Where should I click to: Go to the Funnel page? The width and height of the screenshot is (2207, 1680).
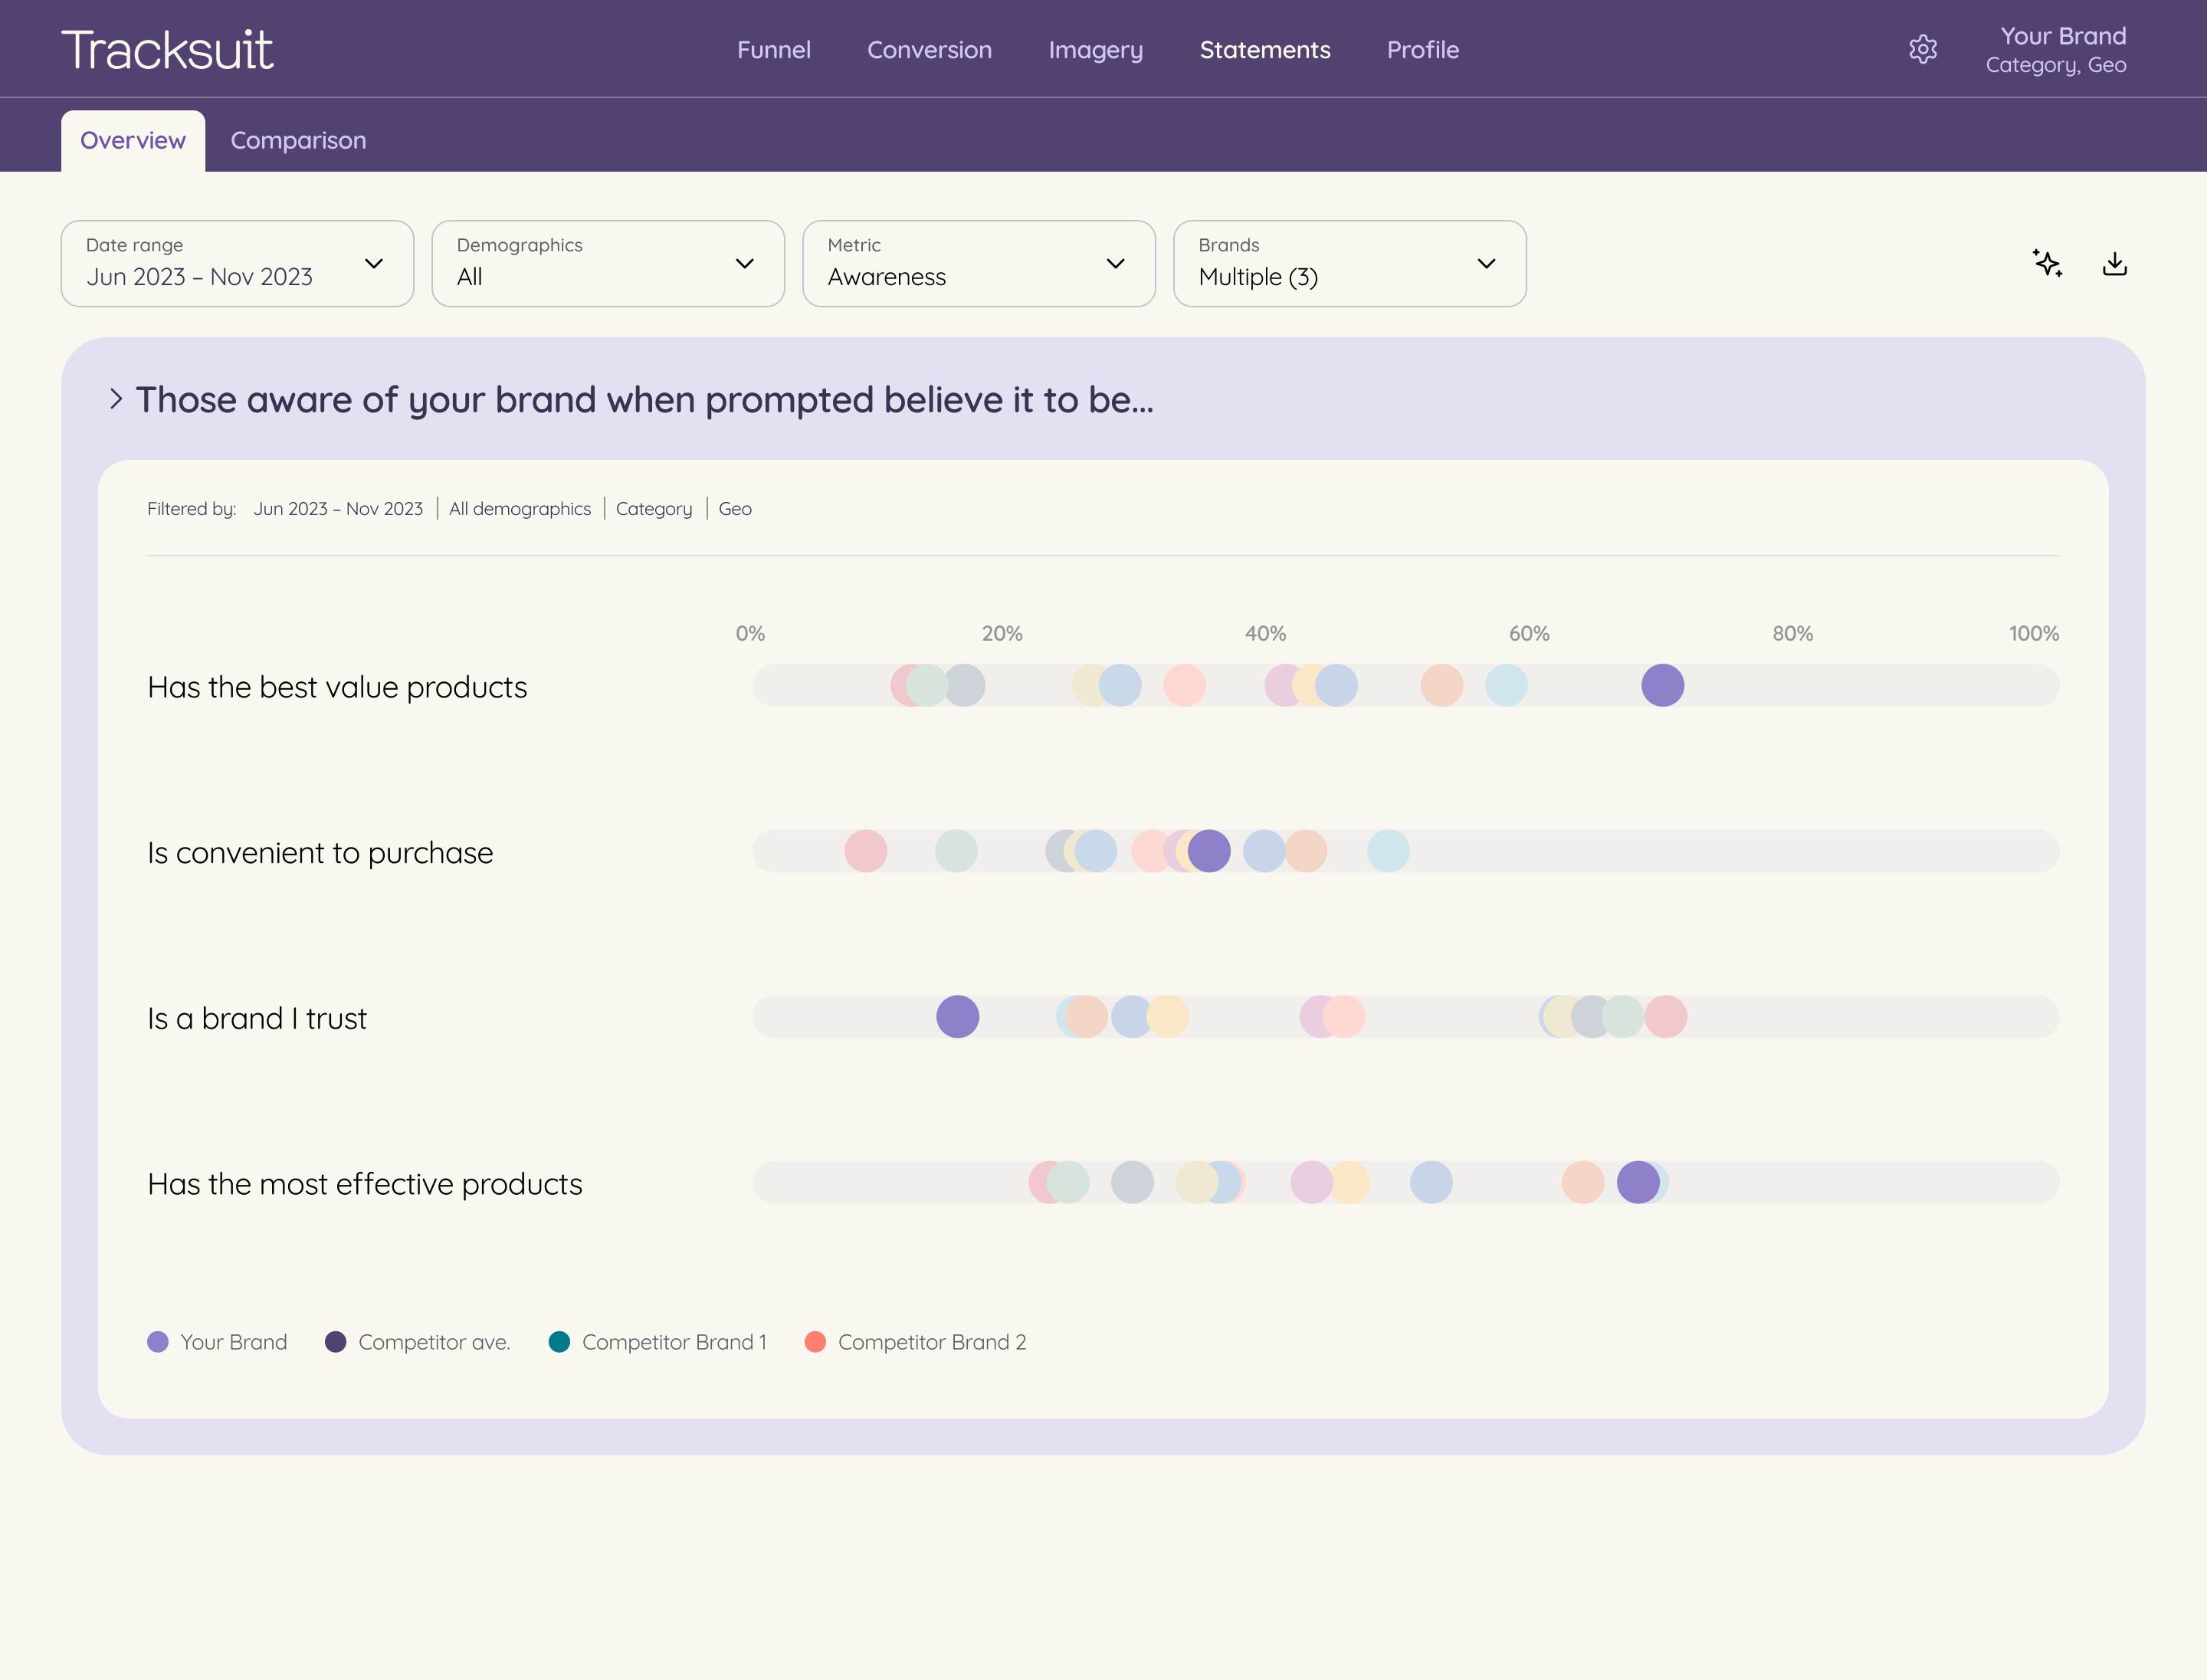(774, 50)
